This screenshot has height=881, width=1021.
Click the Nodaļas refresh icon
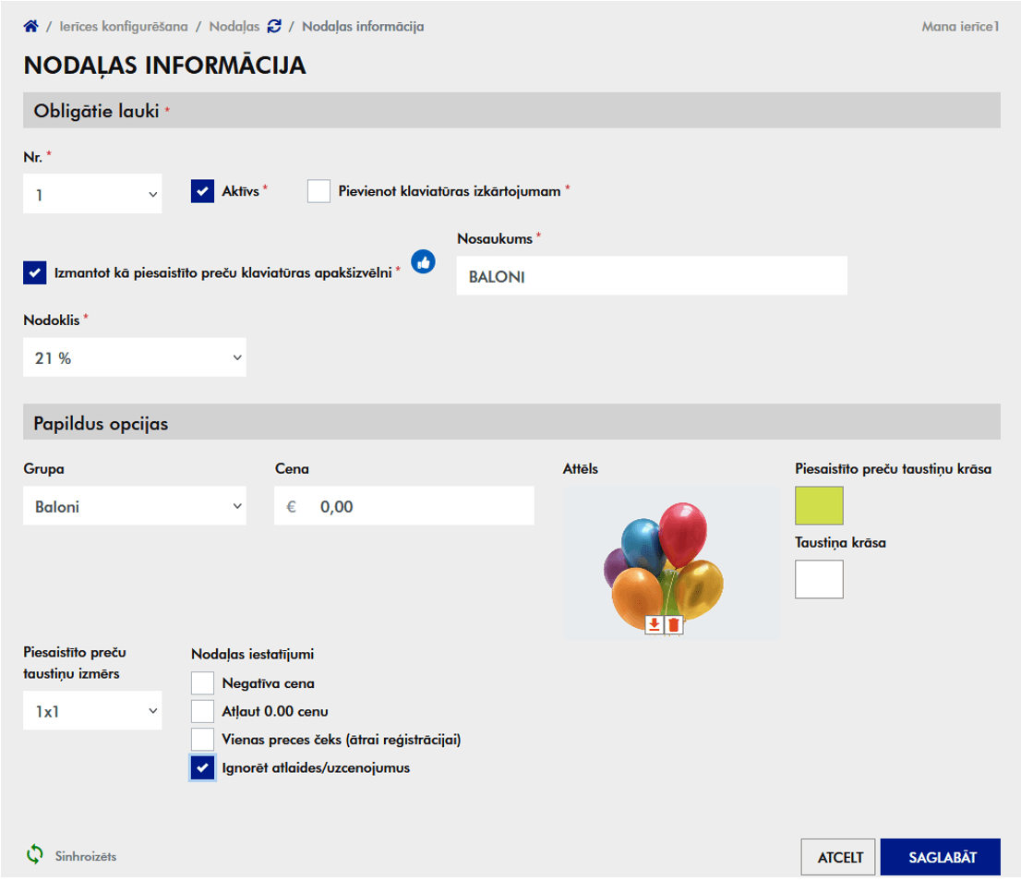coord(274,26)
